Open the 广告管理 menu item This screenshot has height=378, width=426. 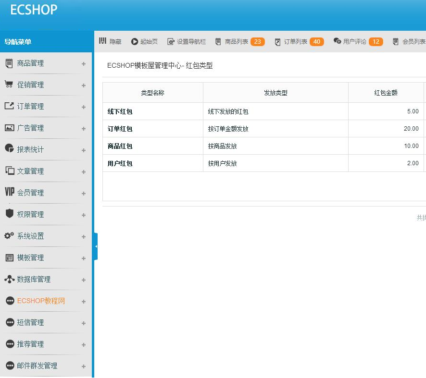click(30, 128)
